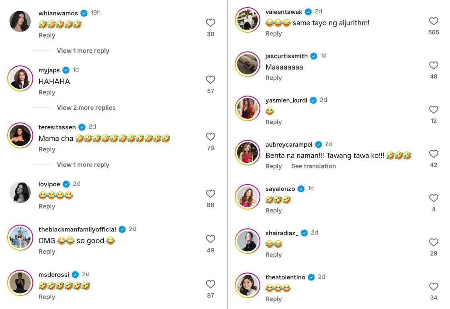Image resolution: width=450 pixels, height=309 pixels.
Task: Toggle like on teresitassen's Mama cha comment
Action: coord(211,137)
